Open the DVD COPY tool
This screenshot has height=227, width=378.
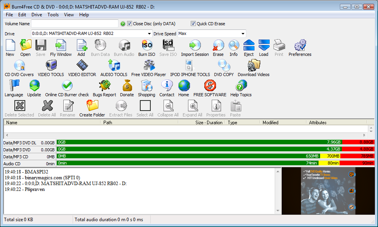(224, 66)
